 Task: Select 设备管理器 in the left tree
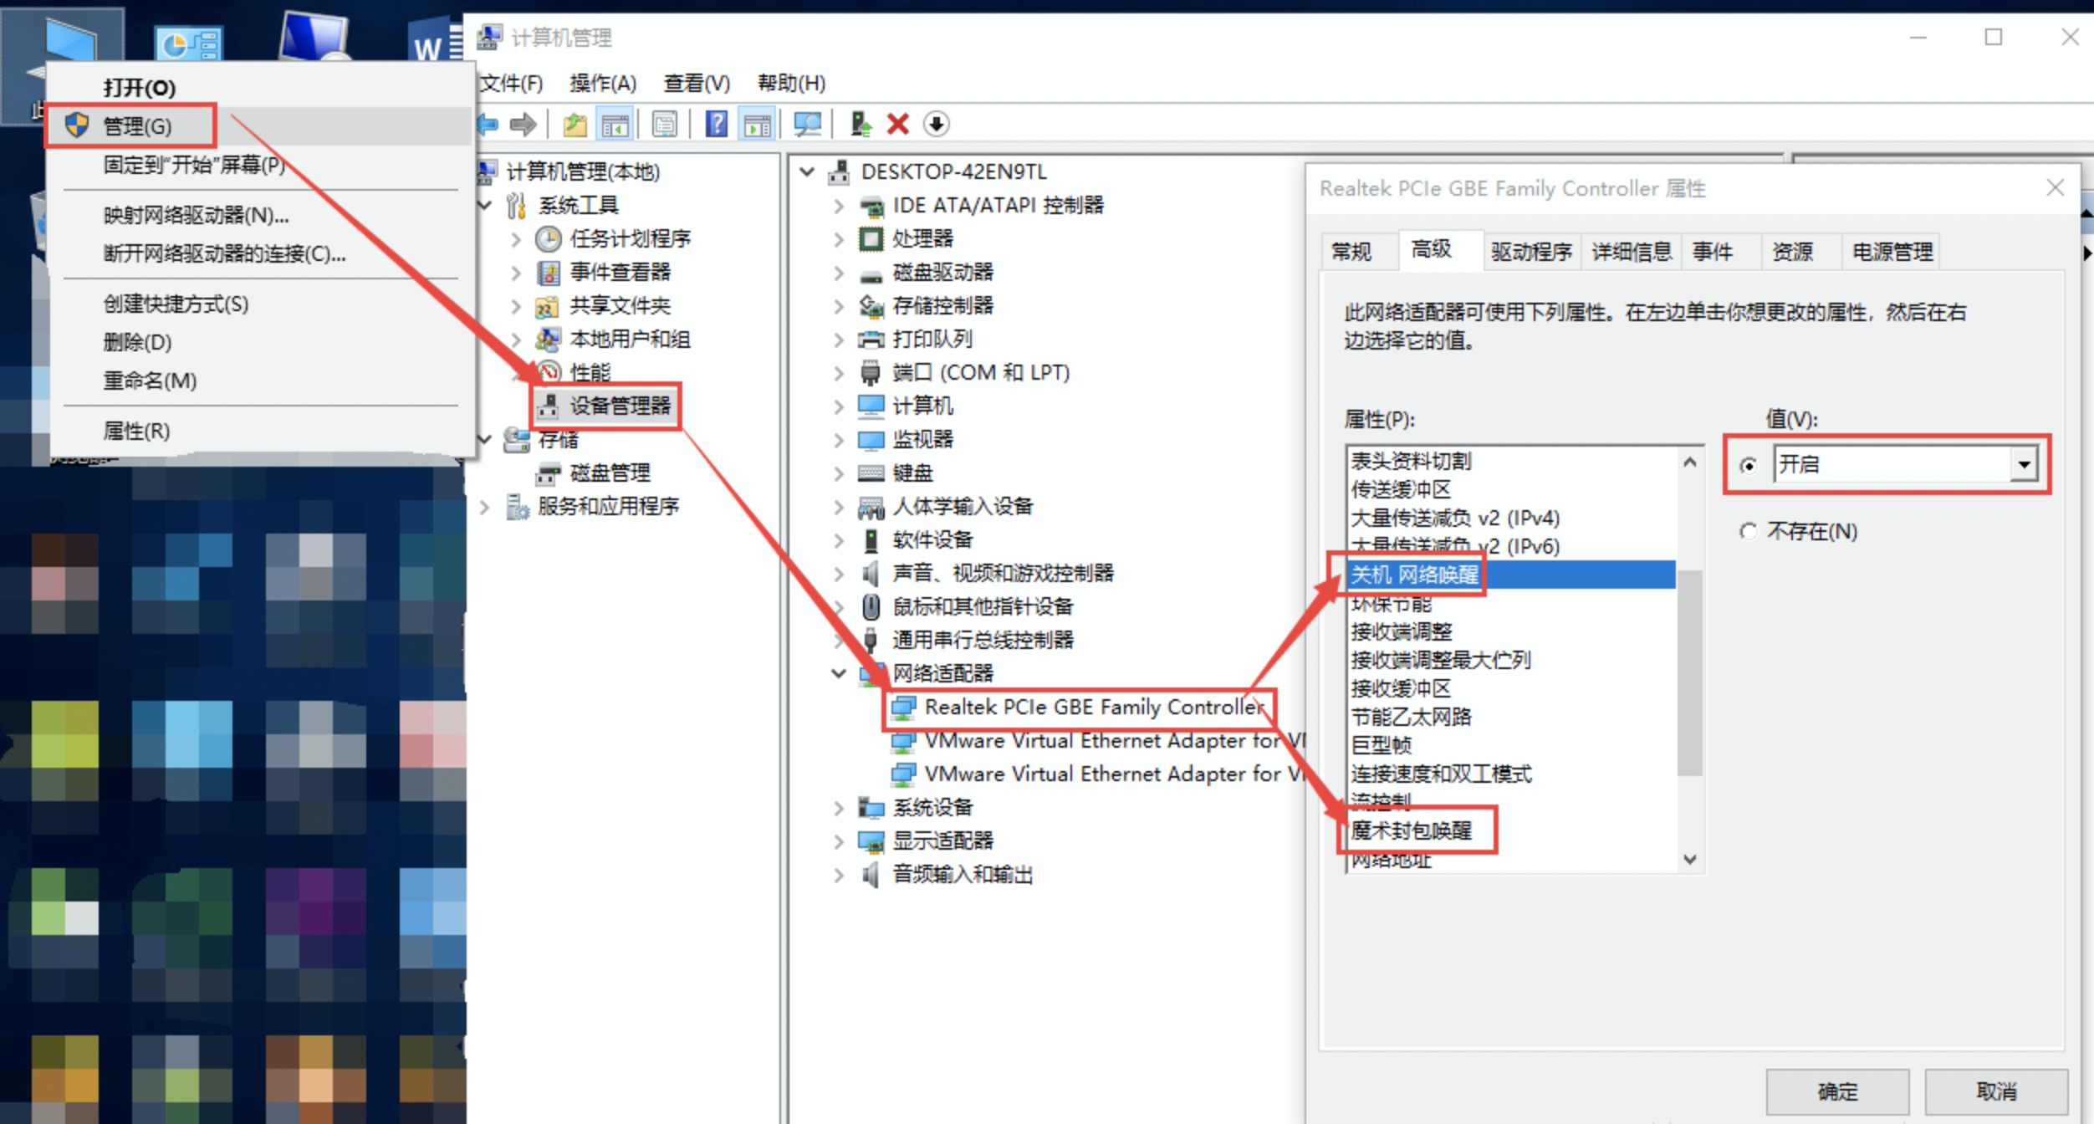[620, 406]
